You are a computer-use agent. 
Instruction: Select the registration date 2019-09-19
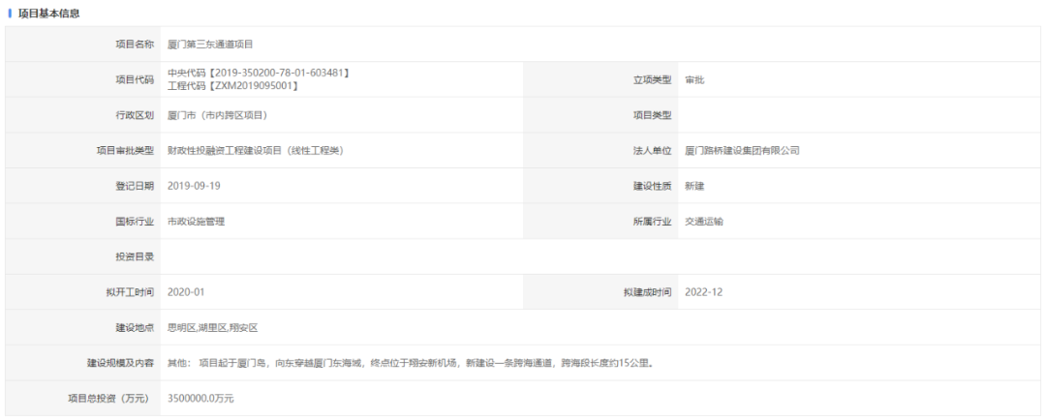click(194, 186)
